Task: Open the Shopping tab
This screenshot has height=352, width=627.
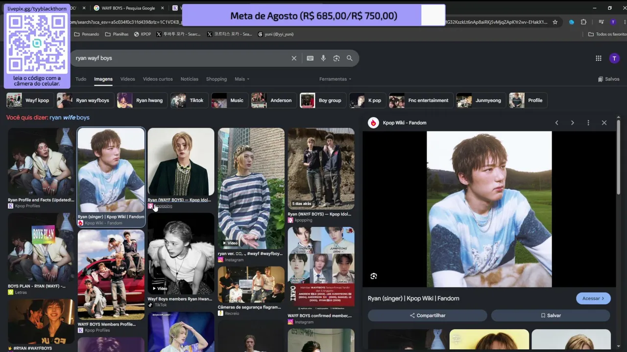Action: pyautogui.click(x=217, y=79)
